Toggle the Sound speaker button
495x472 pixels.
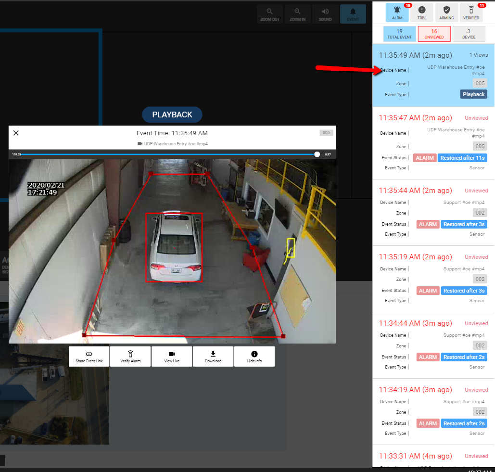tap(325, 12)
